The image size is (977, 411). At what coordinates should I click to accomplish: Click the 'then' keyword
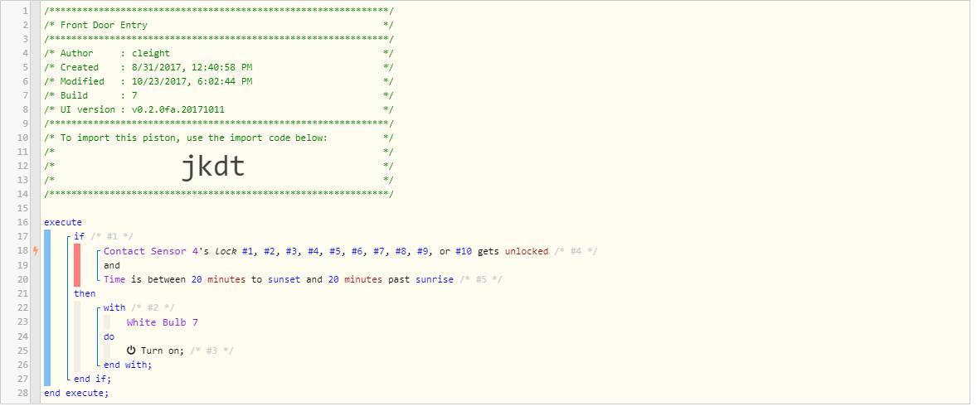point(85,293)
